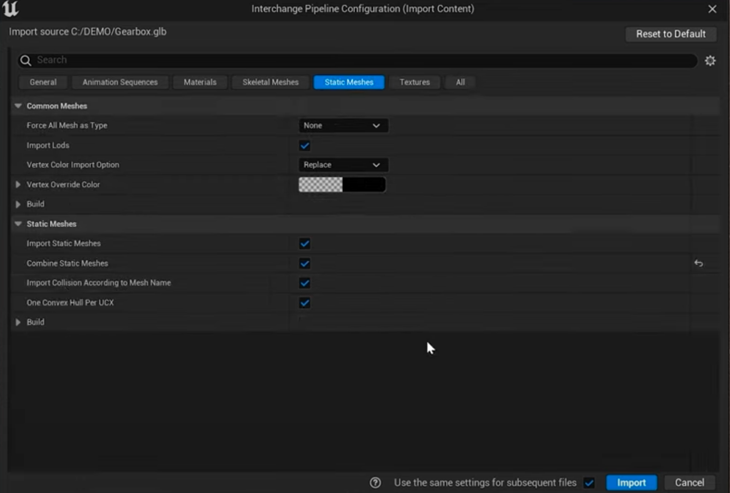730x493 pixels.
Task: Click the Import Static Meshes label
Action: [x=64, y=243]
